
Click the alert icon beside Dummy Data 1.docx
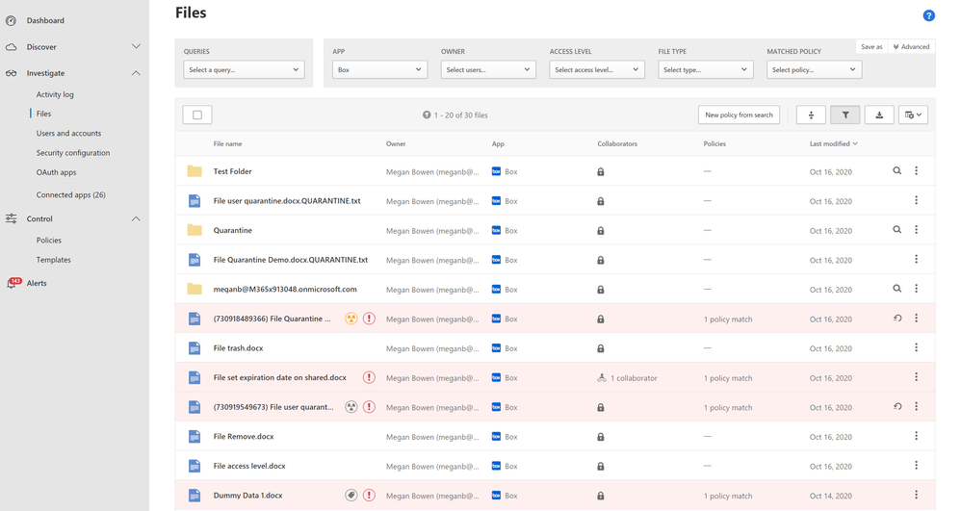point(369,496)
